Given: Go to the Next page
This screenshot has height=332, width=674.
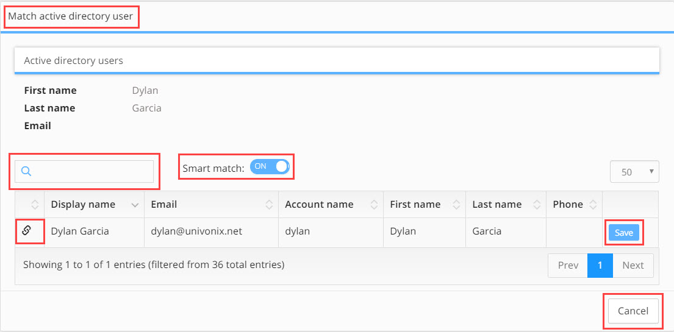Looking at the screenshot, I should click(x=633, y=266).
